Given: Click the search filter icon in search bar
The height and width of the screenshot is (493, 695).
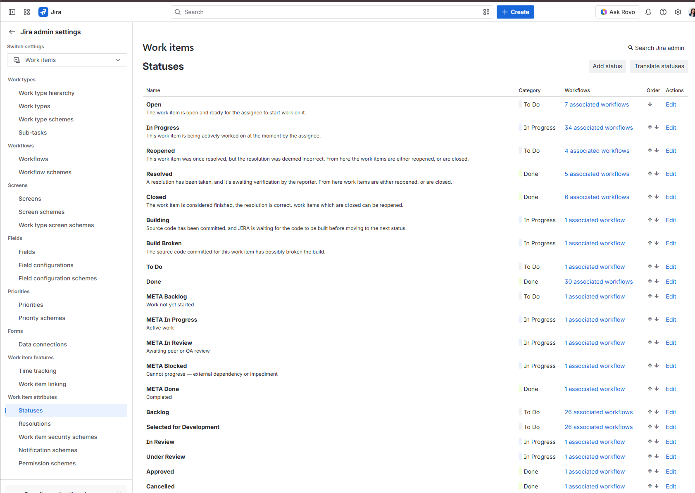Looking at the screenshot, I should [x=486, y=12].
